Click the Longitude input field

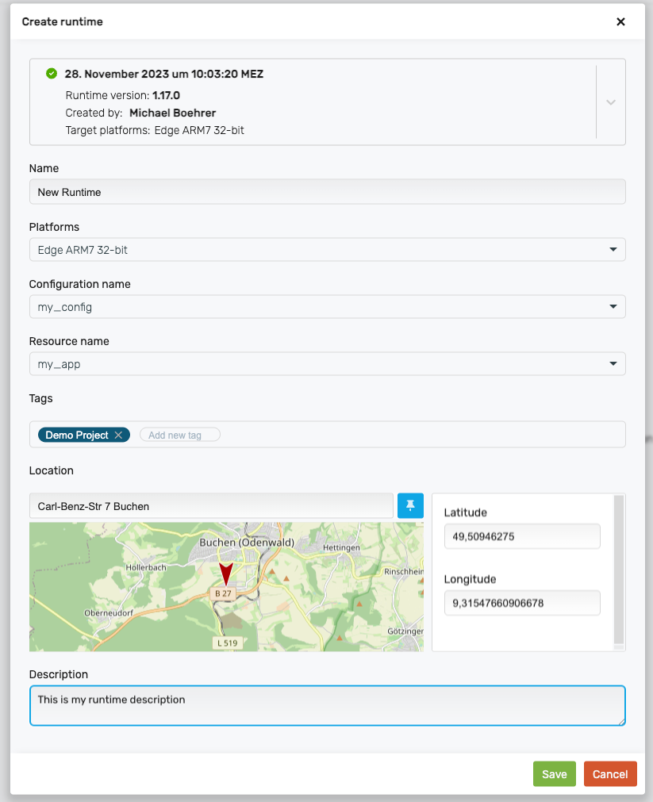coord(521,603)
